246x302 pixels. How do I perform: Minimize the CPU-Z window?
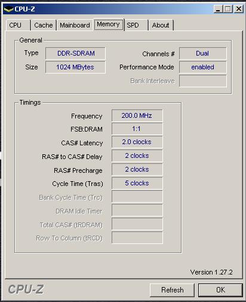point(218,9)
